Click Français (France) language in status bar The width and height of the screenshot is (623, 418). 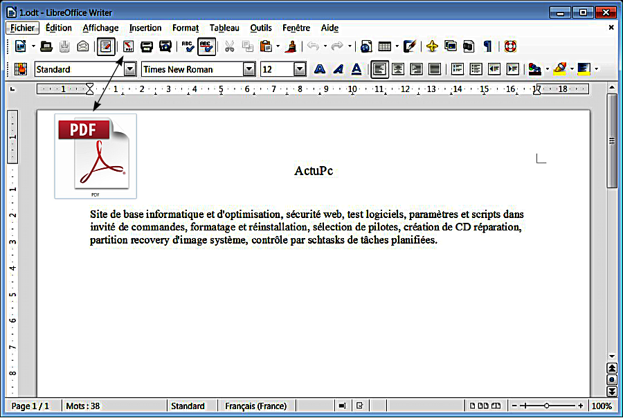(256, 406)
